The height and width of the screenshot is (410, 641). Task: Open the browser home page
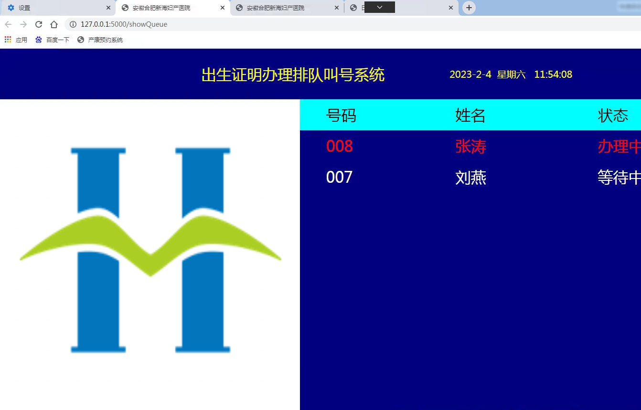pyautogui.click(x=54, y=24)
